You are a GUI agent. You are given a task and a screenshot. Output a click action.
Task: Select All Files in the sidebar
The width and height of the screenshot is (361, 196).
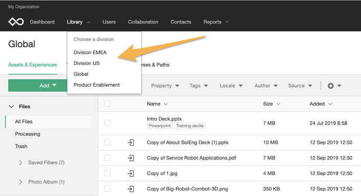49,121
